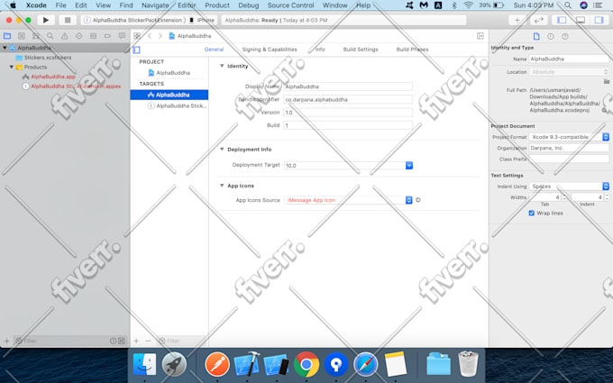This screenshot has height=383, width=613.
Task: Click the arrow next to App Icons Source
Action: coord(418,200)
